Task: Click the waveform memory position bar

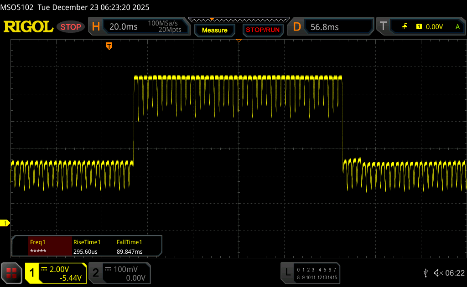Action: point(239,20)
